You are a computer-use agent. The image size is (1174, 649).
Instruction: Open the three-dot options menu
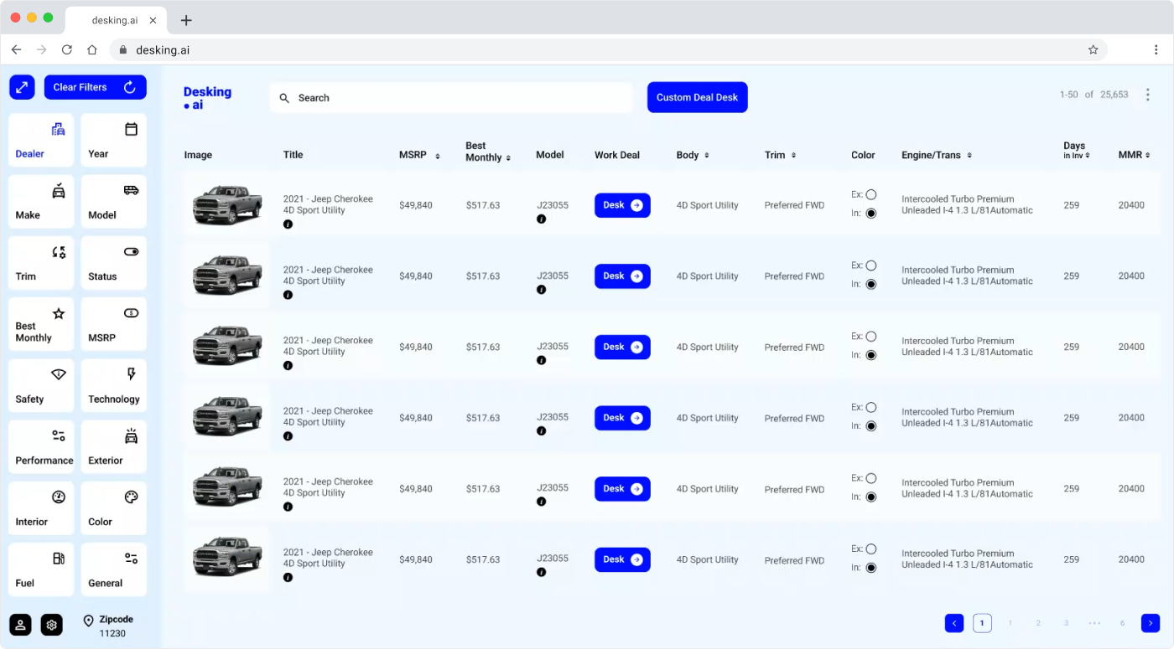(x=1148, y=95)
